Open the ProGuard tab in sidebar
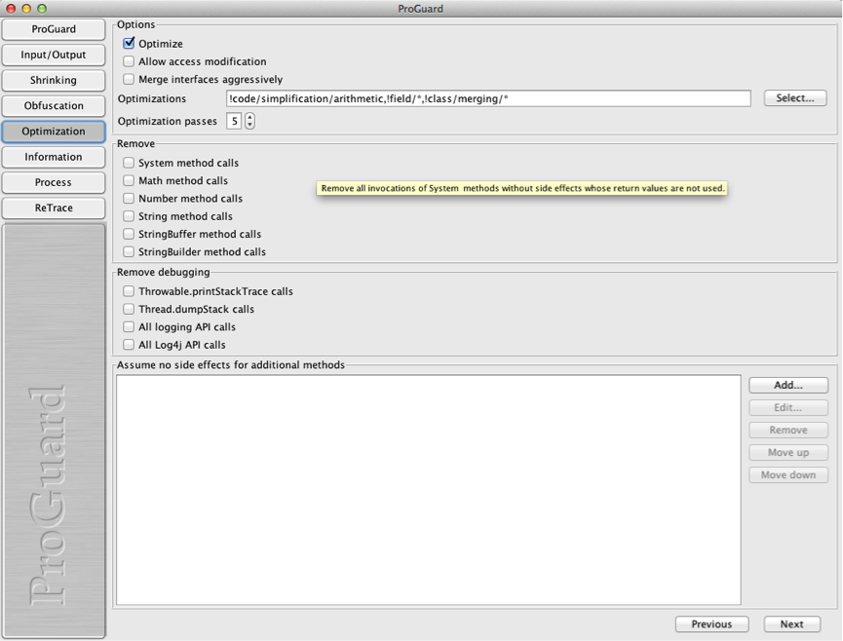Image resolution: width=843 pixels, height=641 pixels. pyautogui.click(x=54, y=29)
